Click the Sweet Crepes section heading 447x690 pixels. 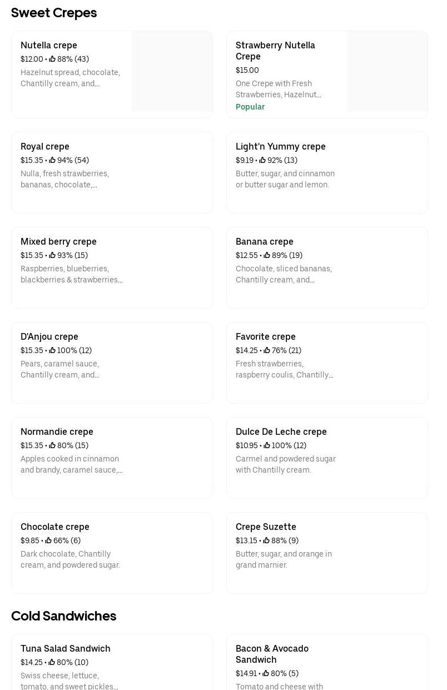pos(54,13)
